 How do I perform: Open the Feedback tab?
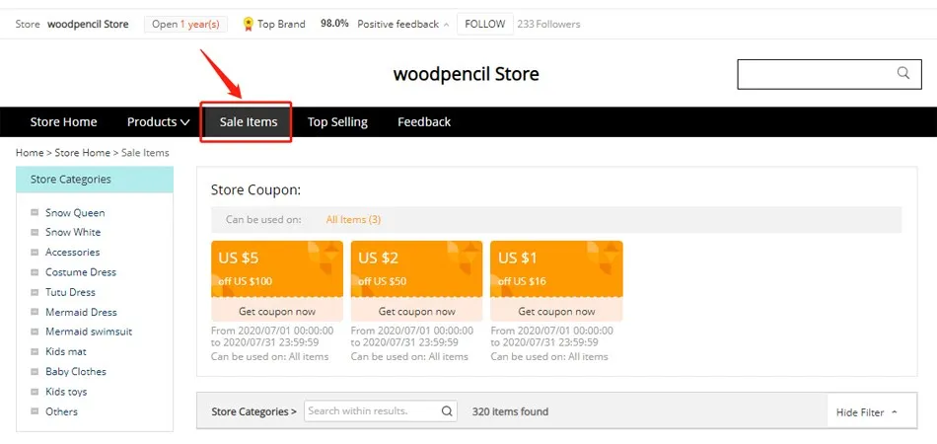[x=424, y=122]
